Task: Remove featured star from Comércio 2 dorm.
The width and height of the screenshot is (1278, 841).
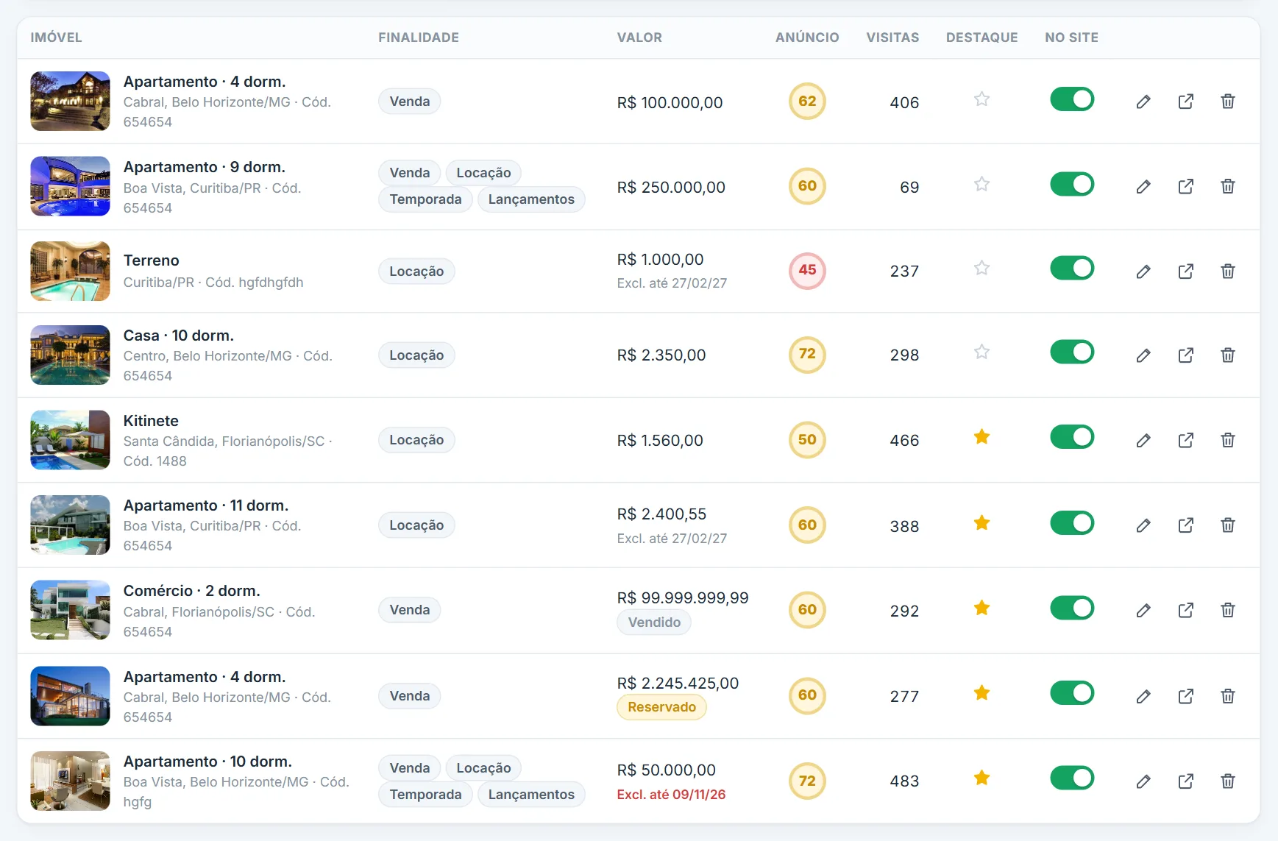Action: pos(981,608)
